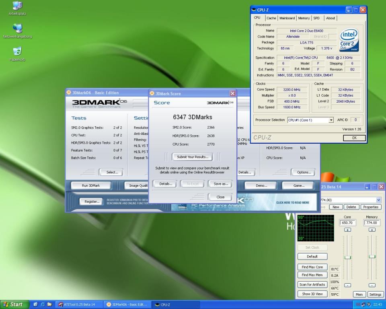Click Save as in the score dialog

tap(221, 184)
